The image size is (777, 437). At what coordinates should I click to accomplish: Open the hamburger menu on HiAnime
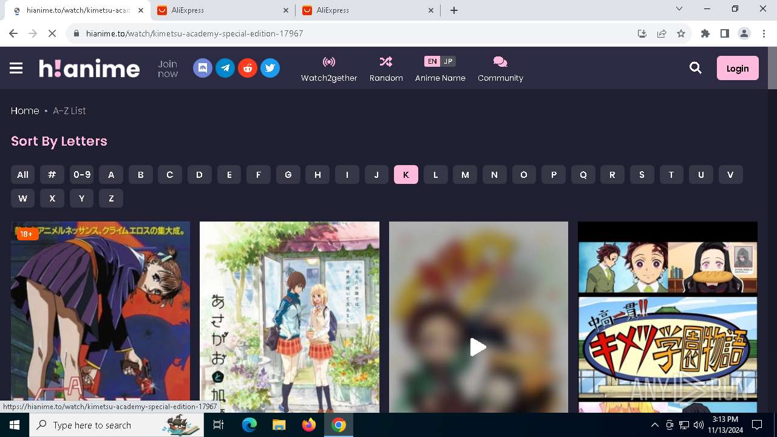click(16, 68)
